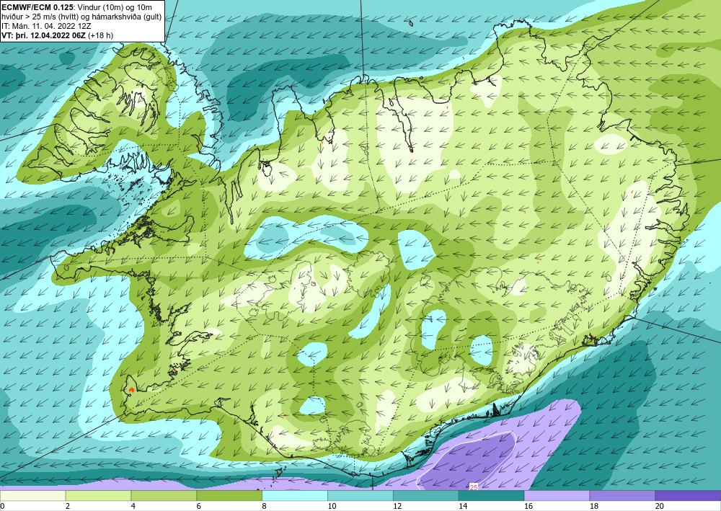
Task: Click the legend value "14"
Action: pos(463,507)
